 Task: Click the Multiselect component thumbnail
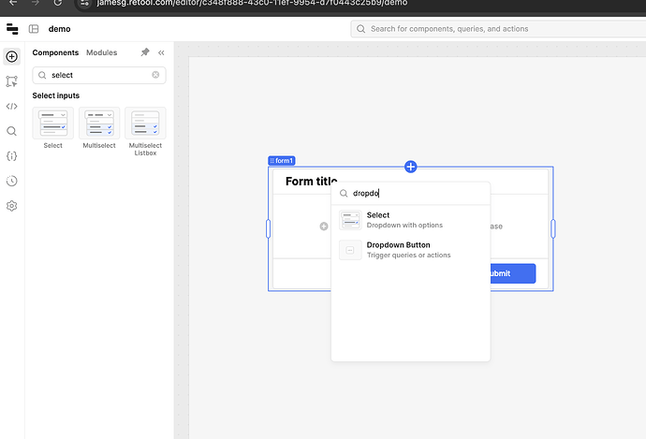point(99,124)
